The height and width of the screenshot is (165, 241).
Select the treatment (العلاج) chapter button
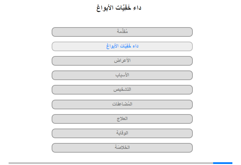point(122,119)
